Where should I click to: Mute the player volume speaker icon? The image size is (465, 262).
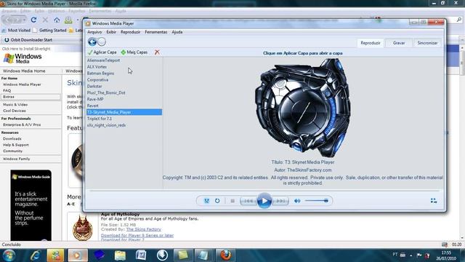[x=297, y=201]
